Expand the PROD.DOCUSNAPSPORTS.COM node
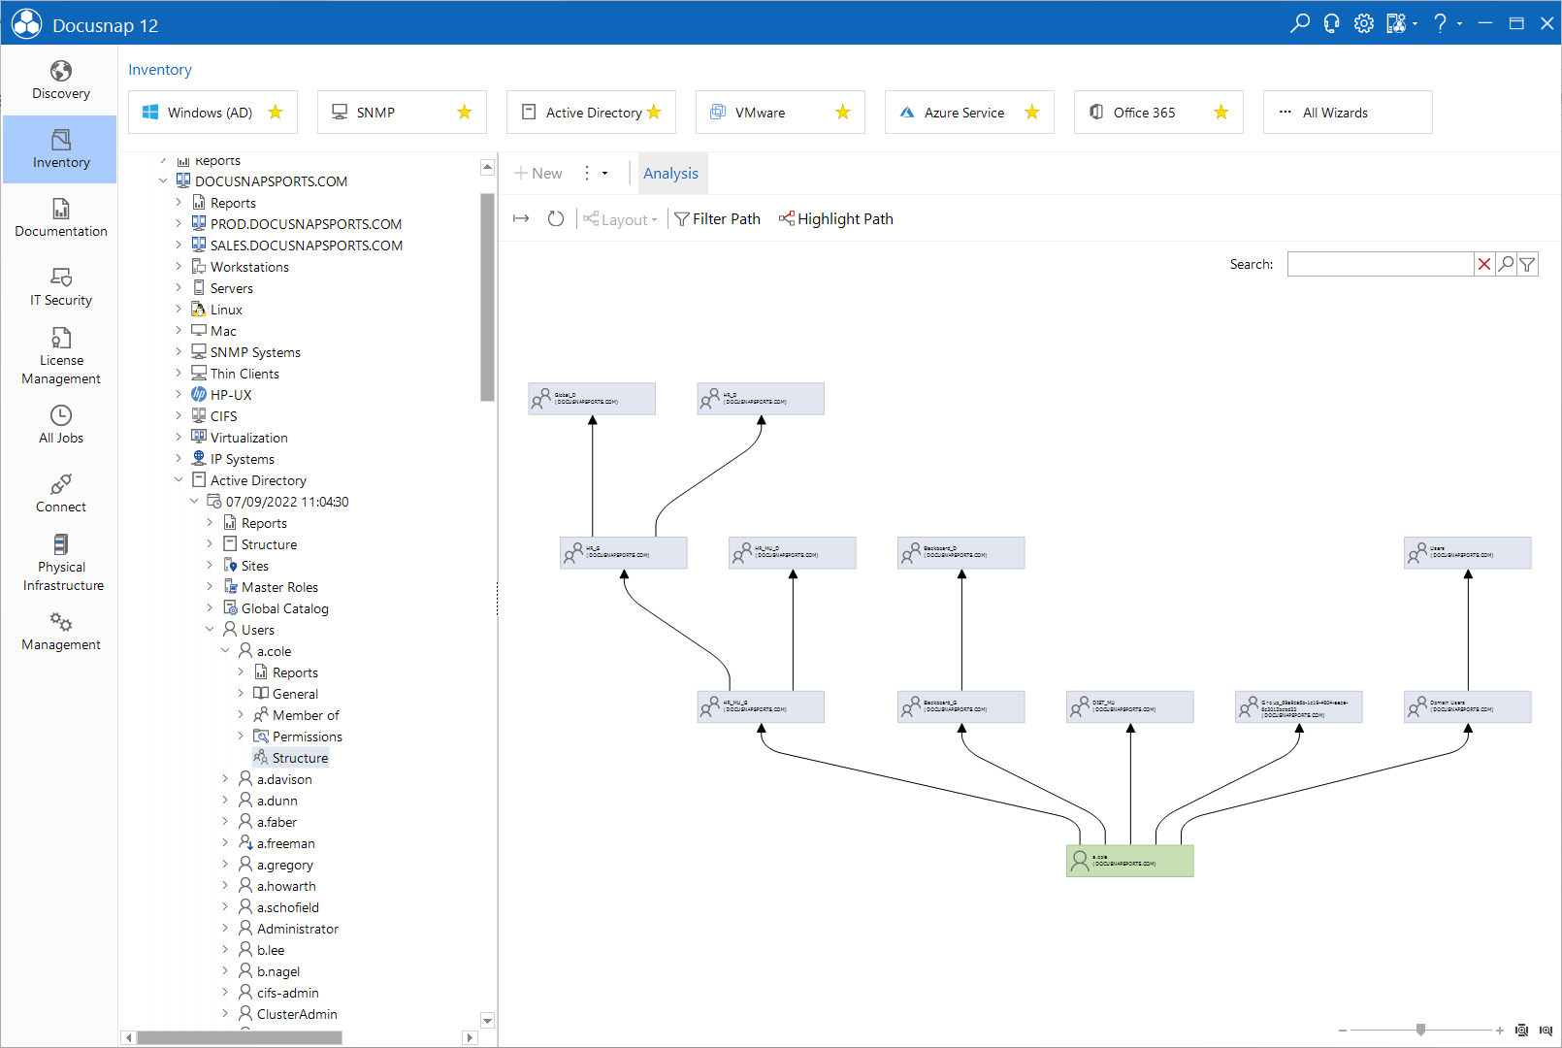This screenshot has height=1048, width=1562. 179,223
